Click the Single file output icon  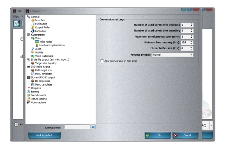28,59
